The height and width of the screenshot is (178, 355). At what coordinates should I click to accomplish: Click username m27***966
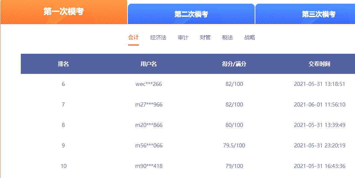click(x=149, y=104)
